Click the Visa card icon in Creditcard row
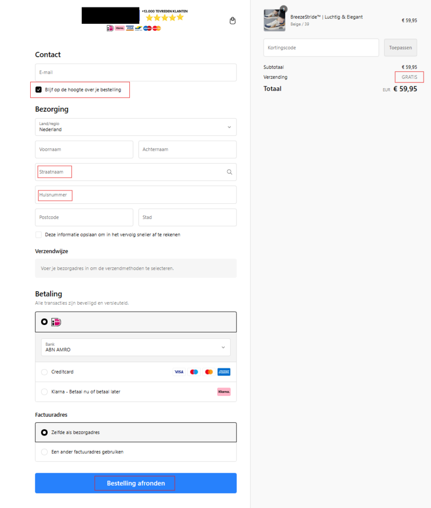 (179, 372)
